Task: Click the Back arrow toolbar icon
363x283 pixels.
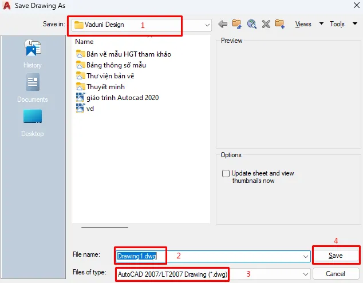Action: pos(223,24)
